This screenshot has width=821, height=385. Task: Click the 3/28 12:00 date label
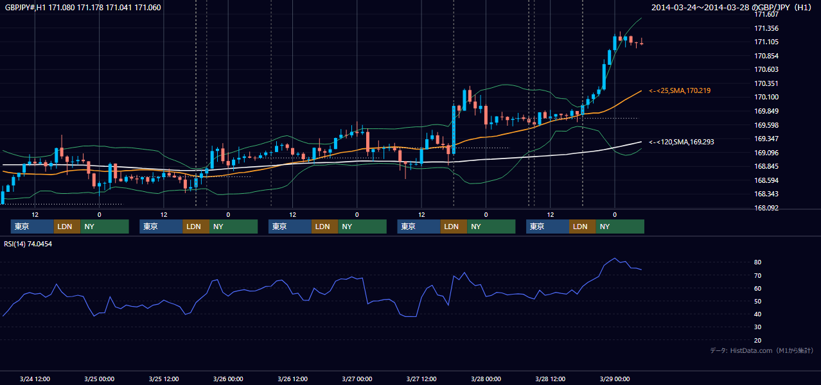tap(550, 379)
